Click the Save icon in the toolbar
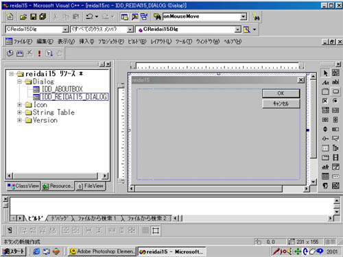Image resolution: width=343 pixels, height=257 pixels. click(x=34, y=16)
